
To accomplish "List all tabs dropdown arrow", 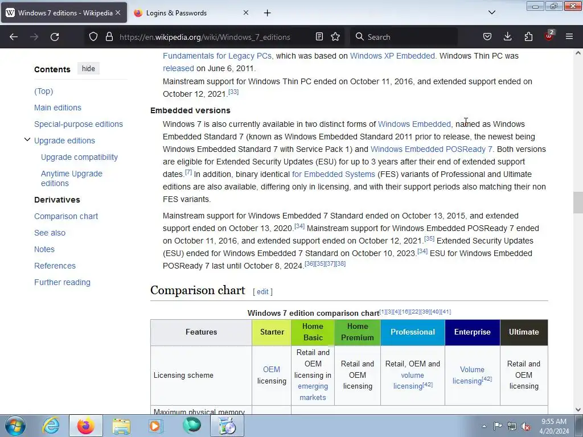I will (x=492, y=13).
